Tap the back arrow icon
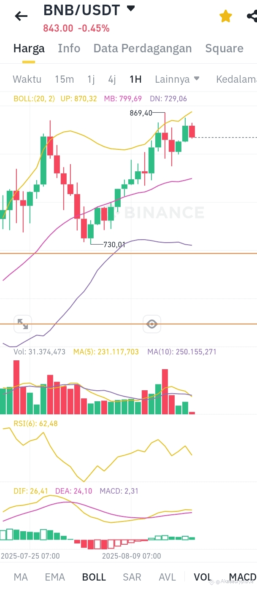The image size is (257, 589). [21, 16]
